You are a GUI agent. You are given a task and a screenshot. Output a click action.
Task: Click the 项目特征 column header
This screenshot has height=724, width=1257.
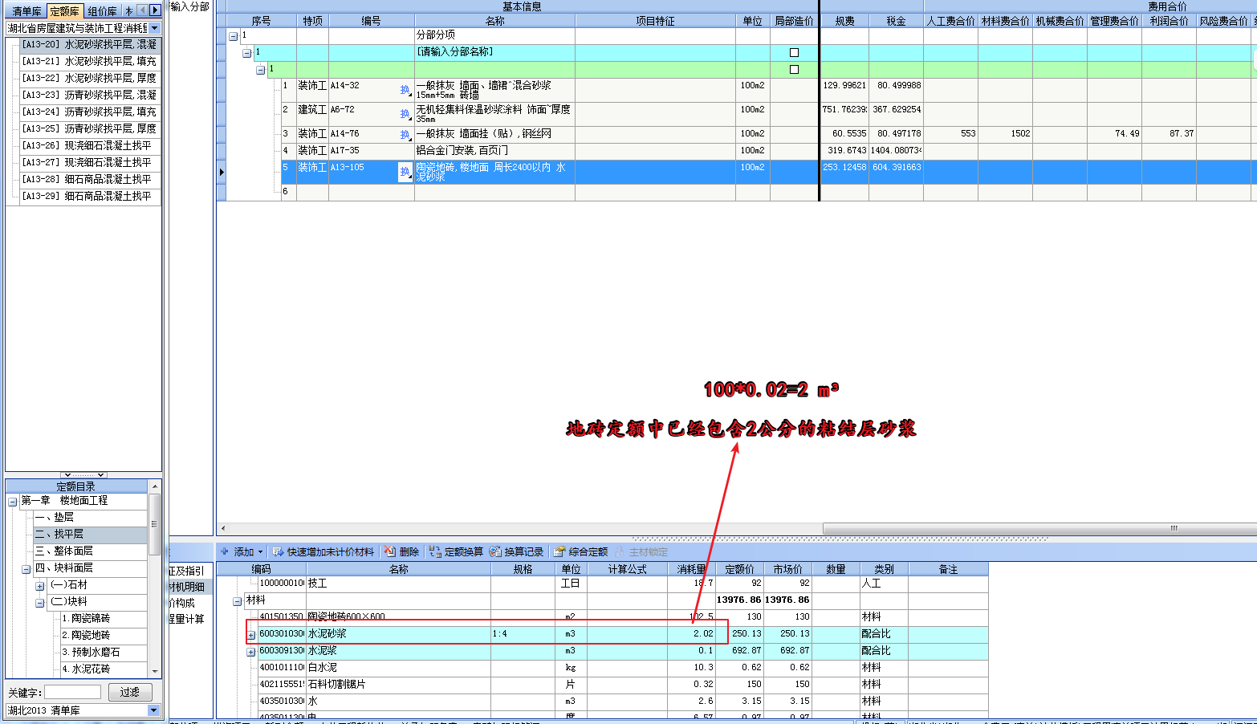(x=655, y=21)
